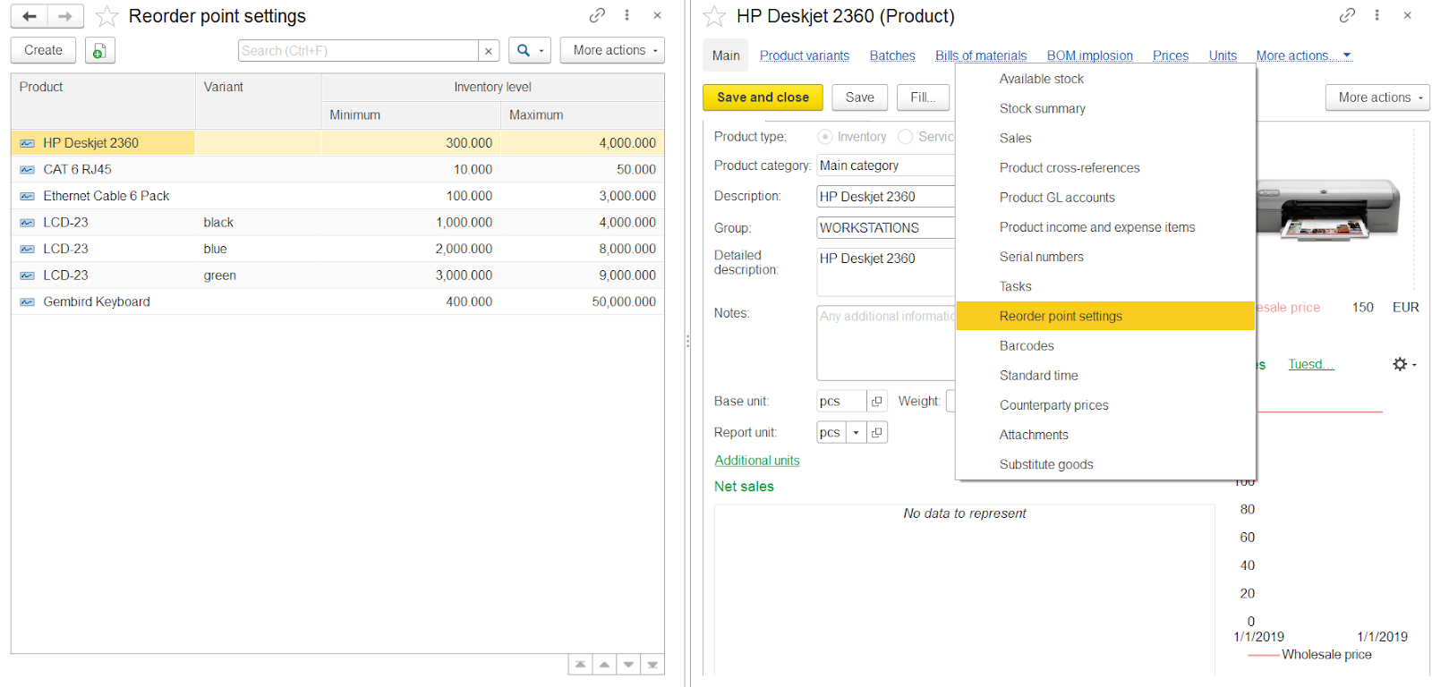Viewport: 1432px width, 687px height.
Task: Expand More actions button beside the printer image
Action: click(x=1377, y=98)
